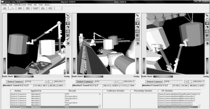
Task: Activate the hand view tool in Monitor 2
Action: [137, 19]
